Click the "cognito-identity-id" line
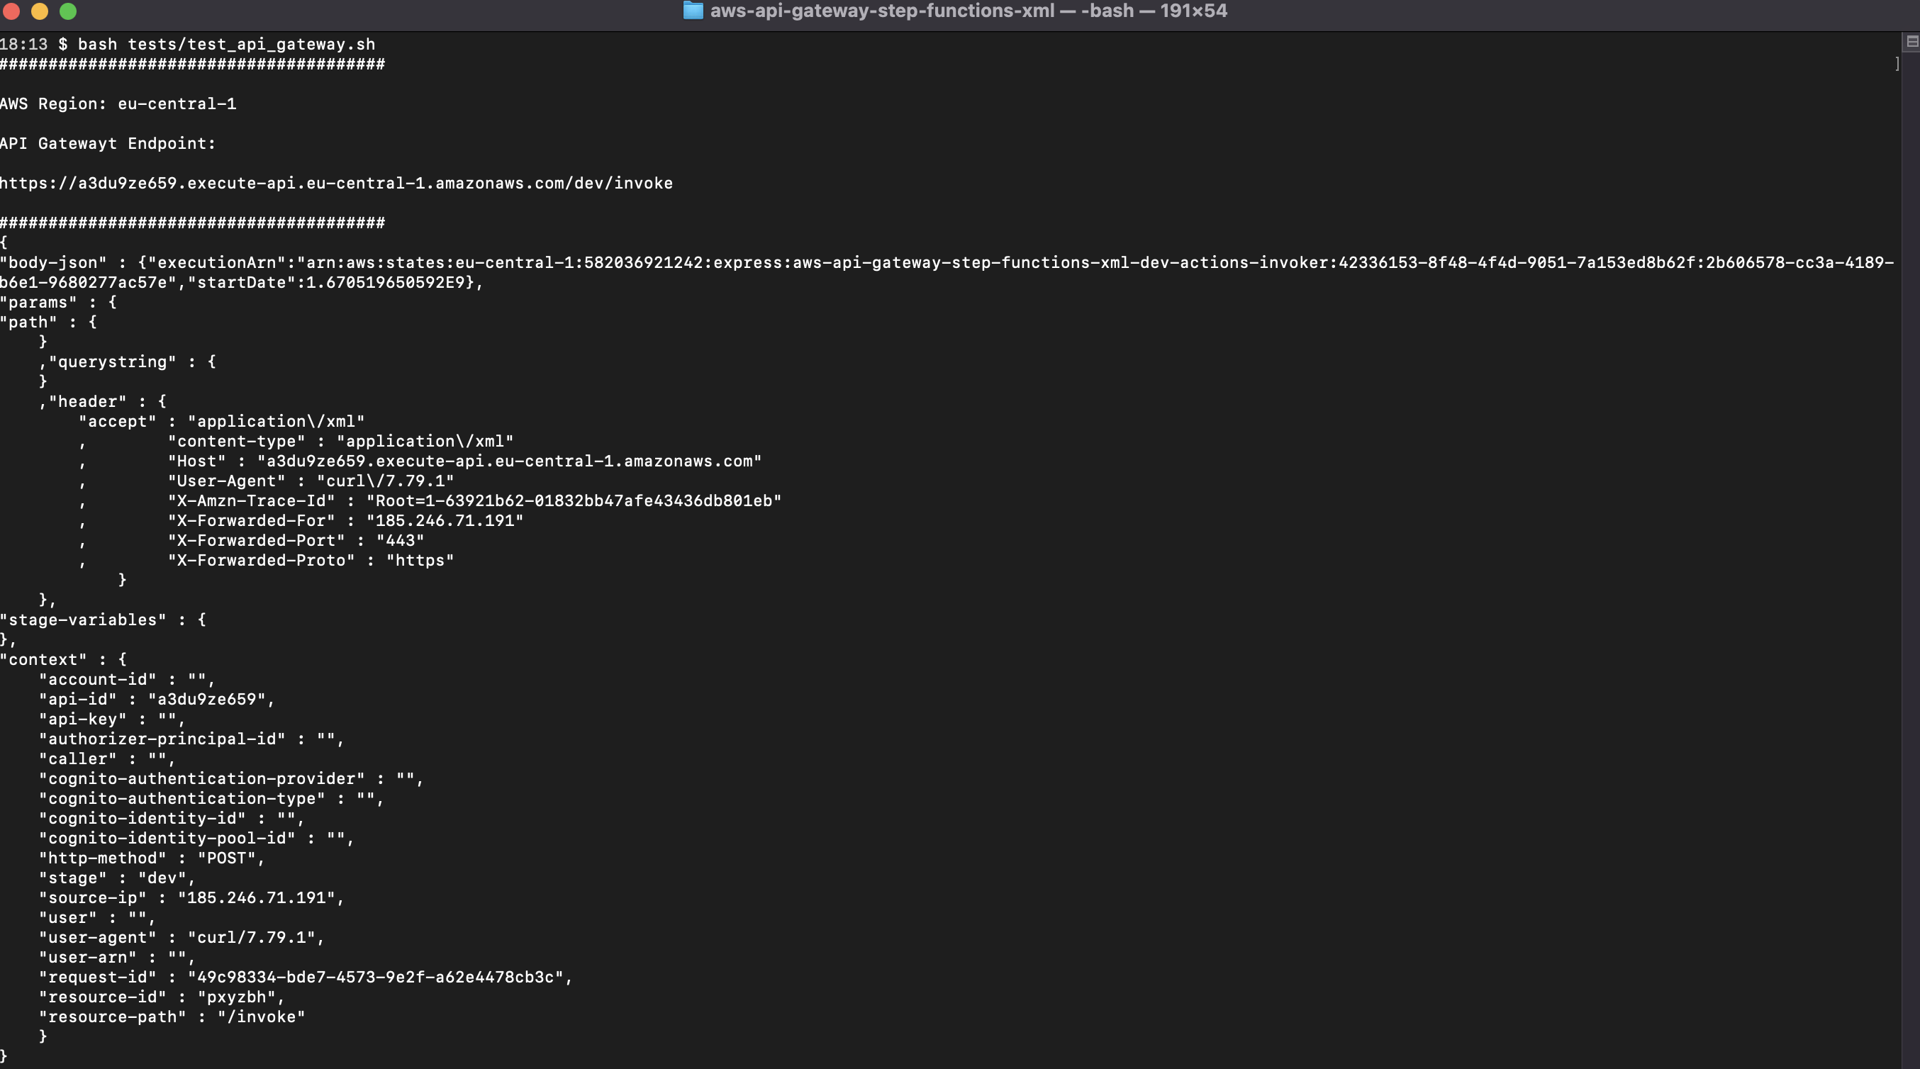This screenshot has height=1069, width=1920. pos(172,818)
